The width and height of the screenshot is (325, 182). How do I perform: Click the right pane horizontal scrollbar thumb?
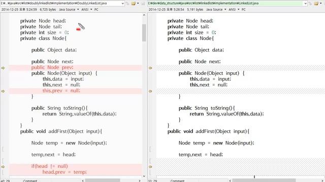(264, 180)
